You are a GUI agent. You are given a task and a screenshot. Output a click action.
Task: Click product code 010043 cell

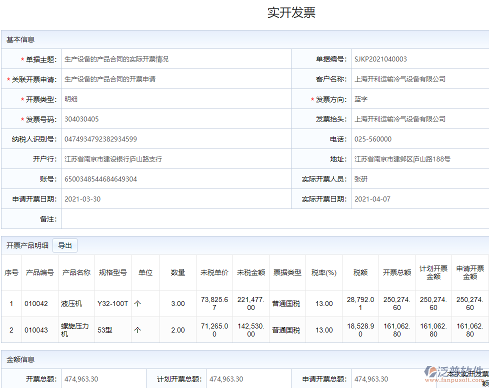[36, 330]
